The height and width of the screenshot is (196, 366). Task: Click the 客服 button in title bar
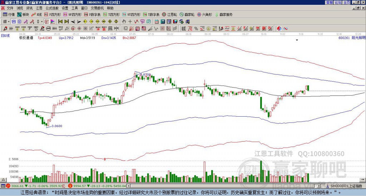329,3
